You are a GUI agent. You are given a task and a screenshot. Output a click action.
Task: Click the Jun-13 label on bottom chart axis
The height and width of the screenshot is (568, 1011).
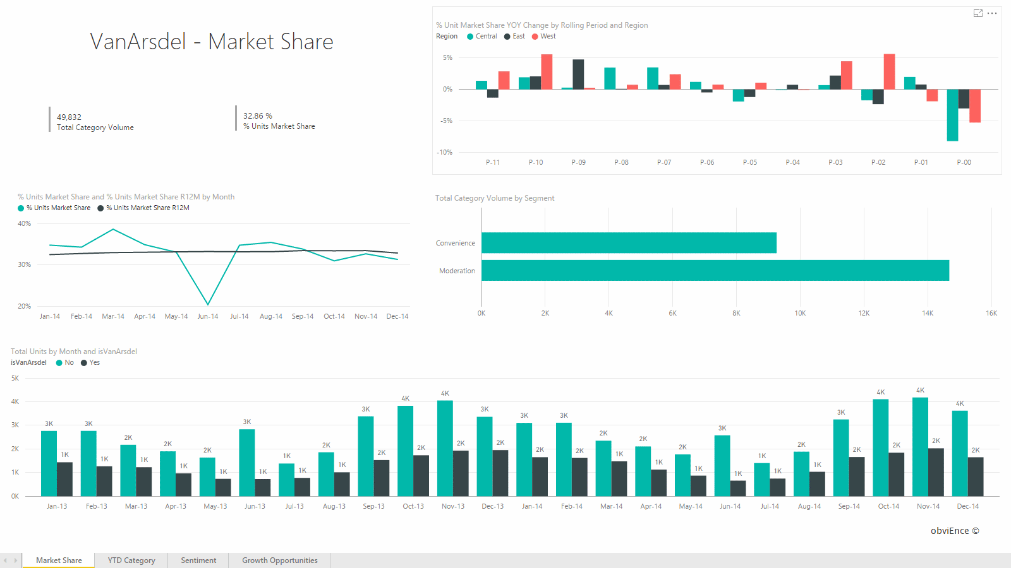(255, 506)
